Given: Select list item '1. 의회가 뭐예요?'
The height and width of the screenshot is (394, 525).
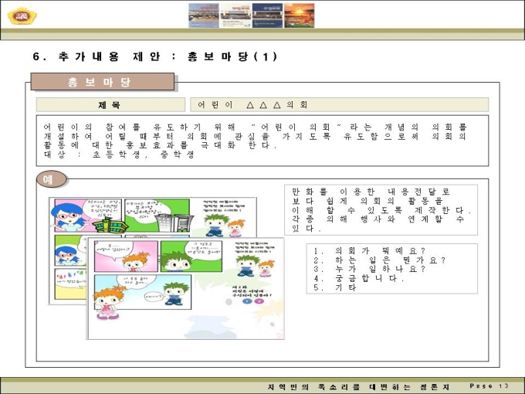Looking at the screenshot, I should pos(369,250).
